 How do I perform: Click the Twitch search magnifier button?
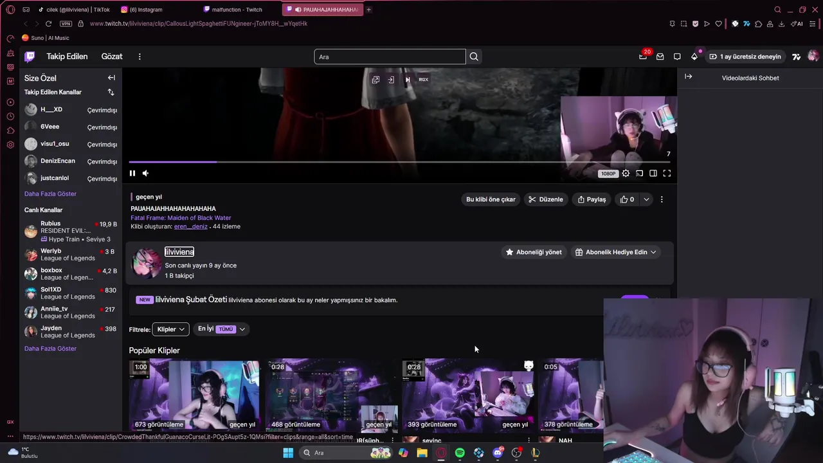coord(474,57)
